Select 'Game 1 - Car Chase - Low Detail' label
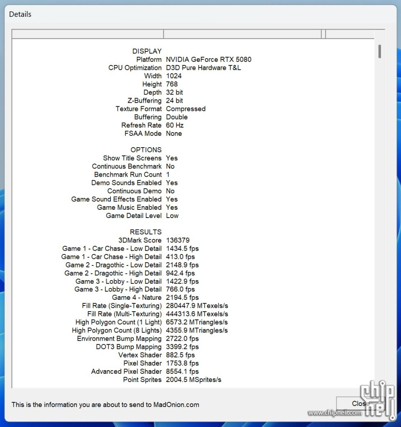Screen dimensions: 401x427 pos(112,248)
